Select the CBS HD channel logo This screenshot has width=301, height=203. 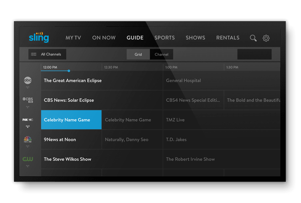[28, 100]
